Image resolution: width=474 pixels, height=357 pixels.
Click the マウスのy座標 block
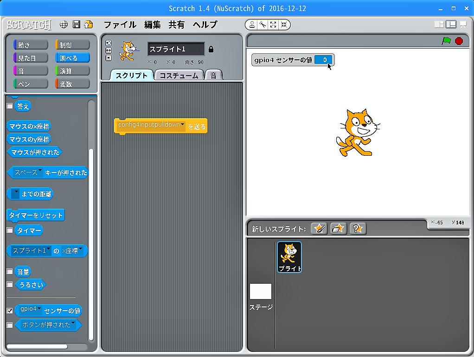[29, 139]
